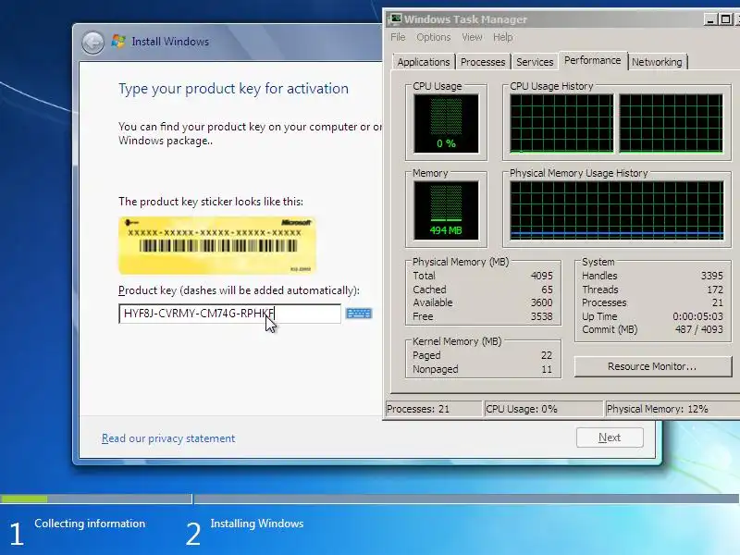The image size is (740, 555).
Task: Click the Total physical memory value 4095
Action: coord(541,276)
